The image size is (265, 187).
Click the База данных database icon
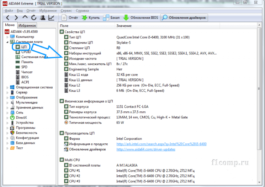coord(12,143)
